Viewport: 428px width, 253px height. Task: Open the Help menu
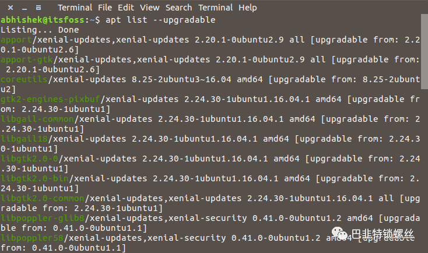248,8
